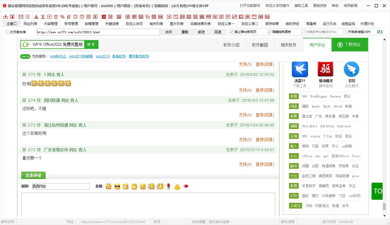Click 支持(2) on floor 273 comment
This screenshot has width=390, height=225.
point(245,139)
